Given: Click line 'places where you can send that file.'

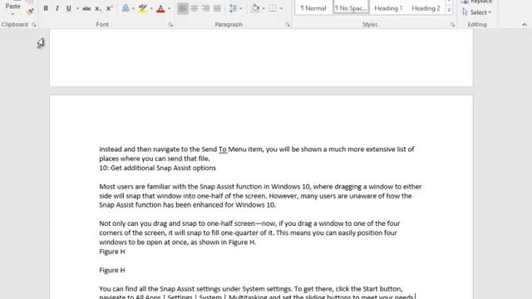Looking at the screenshot, I should pos(155,159).
